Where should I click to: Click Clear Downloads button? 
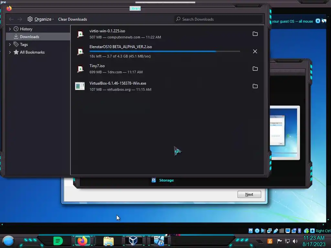(x=72, y=19)
